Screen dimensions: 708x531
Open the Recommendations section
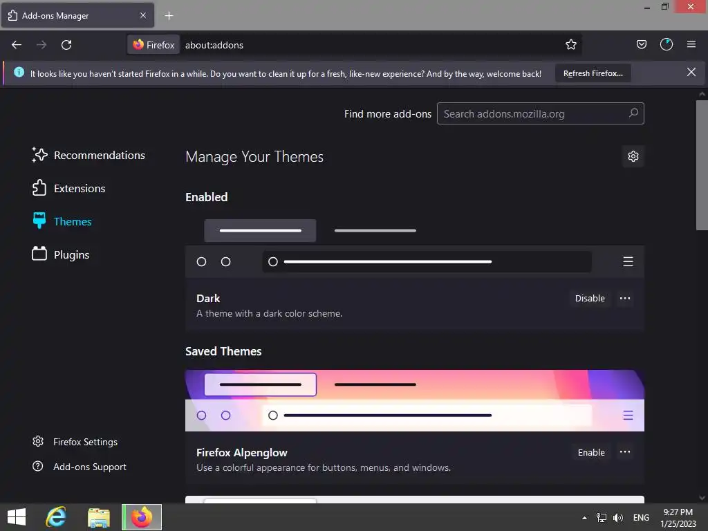pyautogui.click(x=88, y=155)
